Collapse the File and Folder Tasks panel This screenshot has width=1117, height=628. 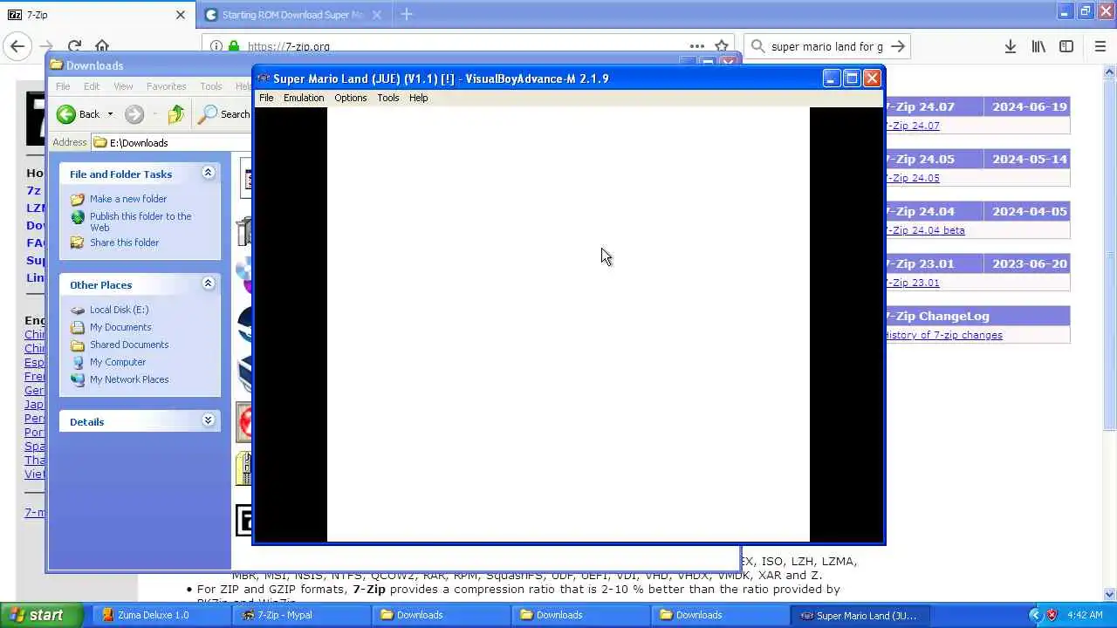208,173
